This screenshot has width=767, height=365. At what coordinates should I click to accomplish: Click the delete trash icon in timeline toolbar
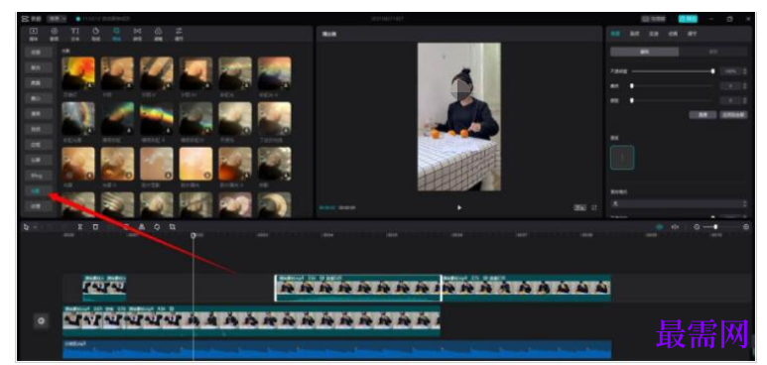click(95, 227)
